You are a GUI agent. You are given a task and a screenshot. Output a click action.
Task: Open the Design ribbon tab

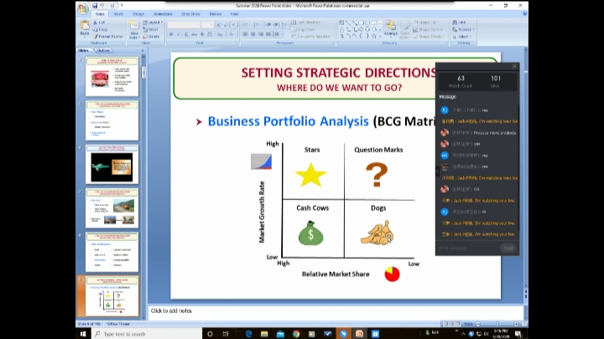138,13
